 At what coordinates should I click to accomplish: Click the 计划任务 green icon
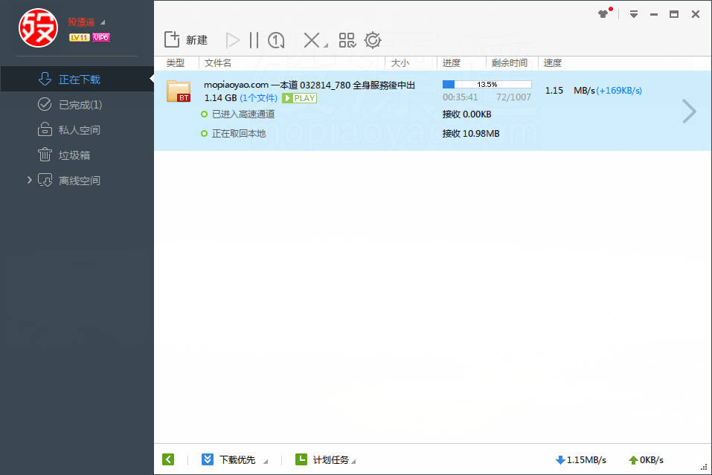coord(301,459)
